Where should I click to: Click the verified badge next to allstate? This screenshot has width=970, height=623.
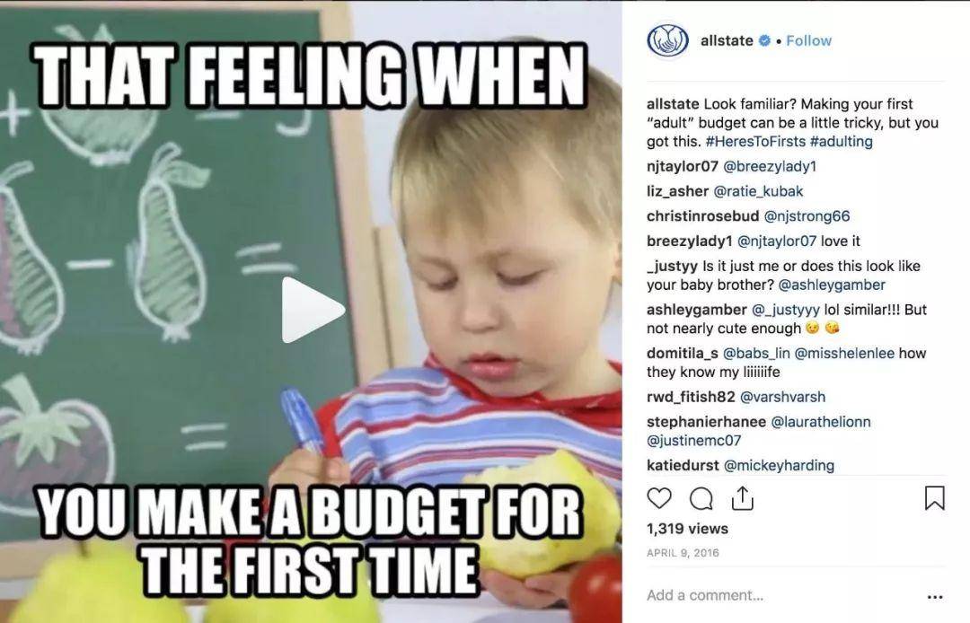pos(764,40)
